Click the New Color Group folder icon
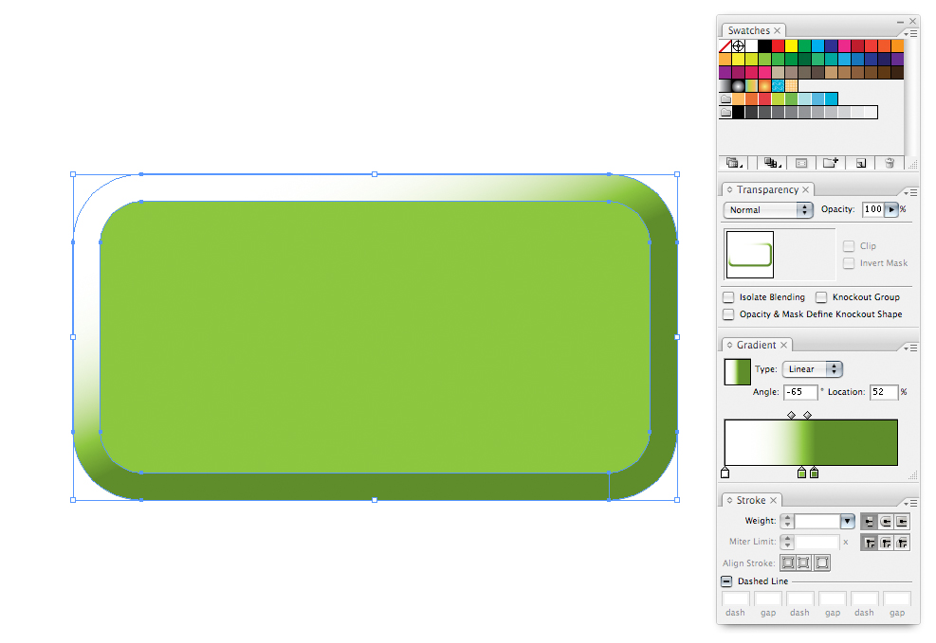 831,163
